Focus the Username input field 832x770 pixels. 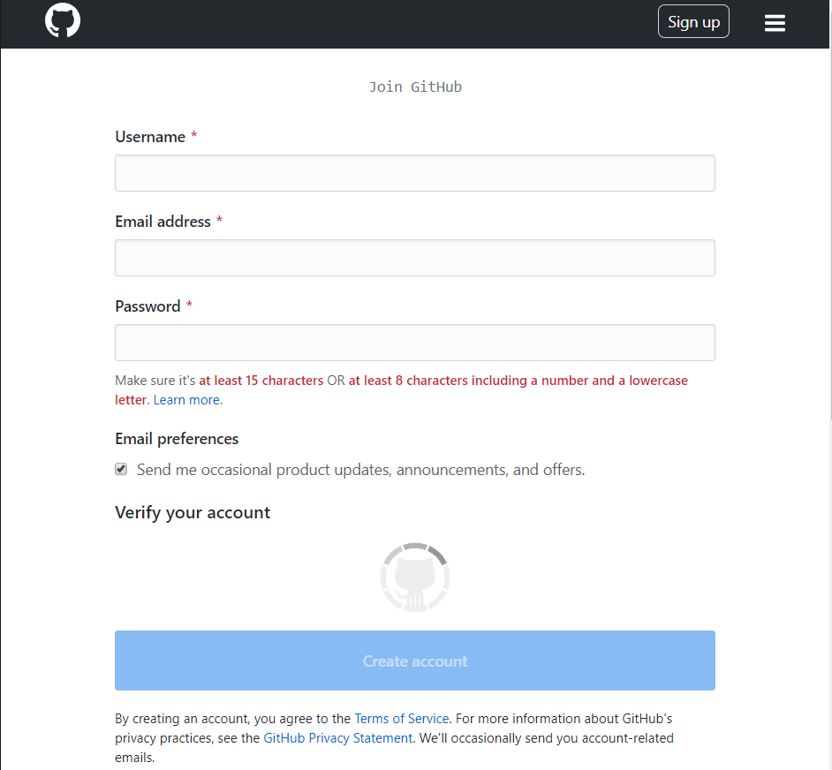pos(415,173)
